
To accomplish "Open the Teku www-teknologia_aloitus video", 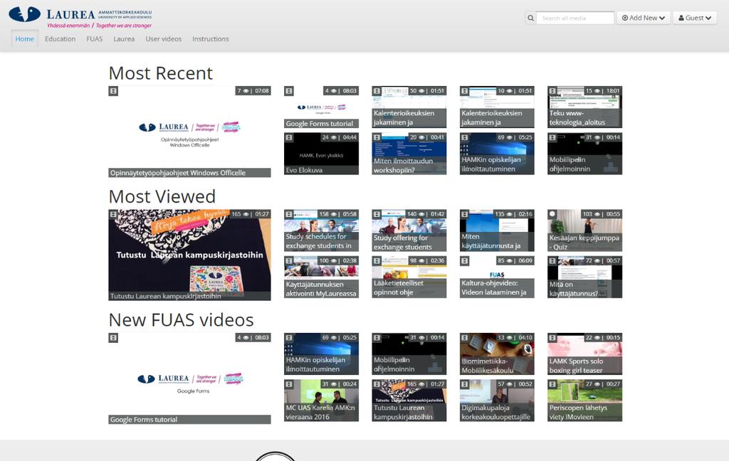I will tap(585, 107).
